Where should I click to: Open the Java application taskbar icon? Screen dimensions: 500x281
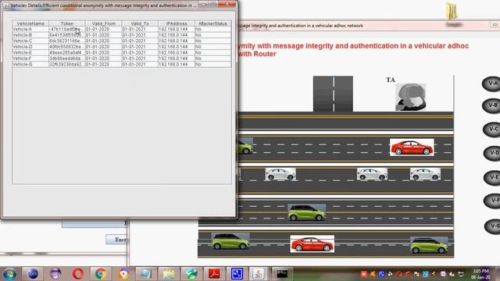coord(258,274)
